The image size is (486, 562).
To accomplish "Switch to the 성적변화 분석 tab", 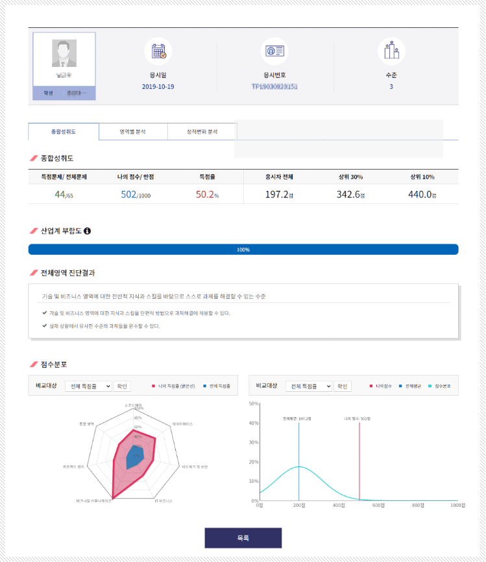I will pyautogui.click(x=202, y=131).
